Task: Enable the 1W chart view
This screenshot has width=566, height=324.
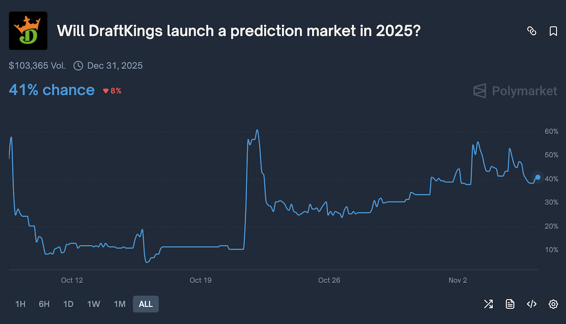Action: [x=93, y=304]
